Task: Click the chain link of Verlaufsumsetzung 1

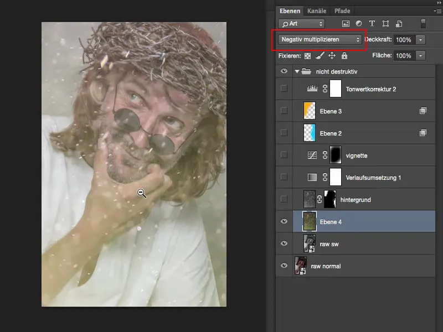Action: click(x=325, y=177)
